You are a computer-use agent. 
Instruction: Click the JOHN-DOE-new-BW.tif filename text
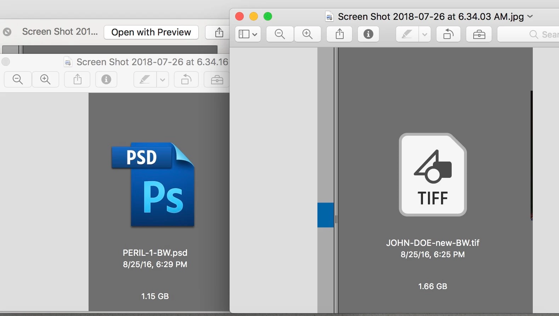point(433,243)
